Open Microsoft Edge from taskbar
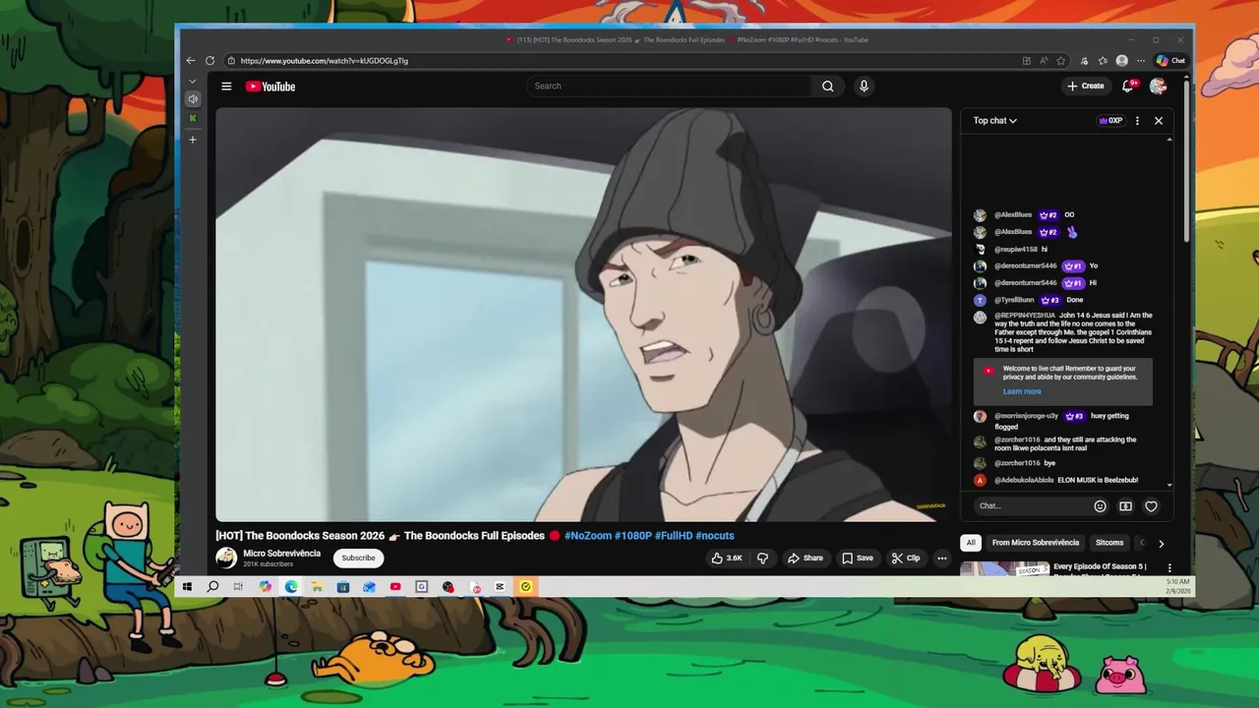Viewport: 1259px width, 708px height. click(x=291, y=587)
